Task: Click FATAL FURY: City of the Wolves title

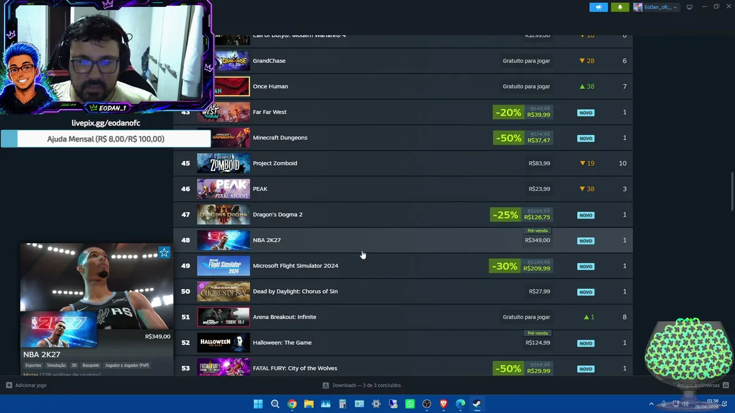Action: click(x=295, y=368)
